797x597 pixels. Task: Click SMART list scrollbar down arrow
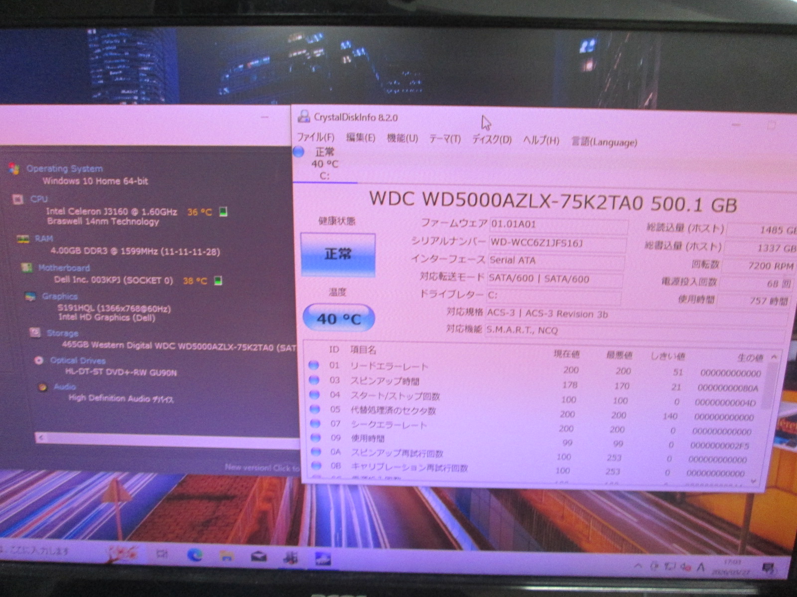(753, 482)
